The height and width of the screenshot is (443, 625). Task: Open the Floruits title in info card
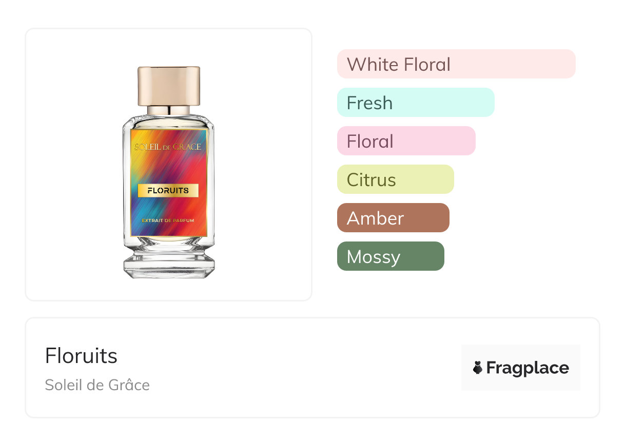(81, 356)
